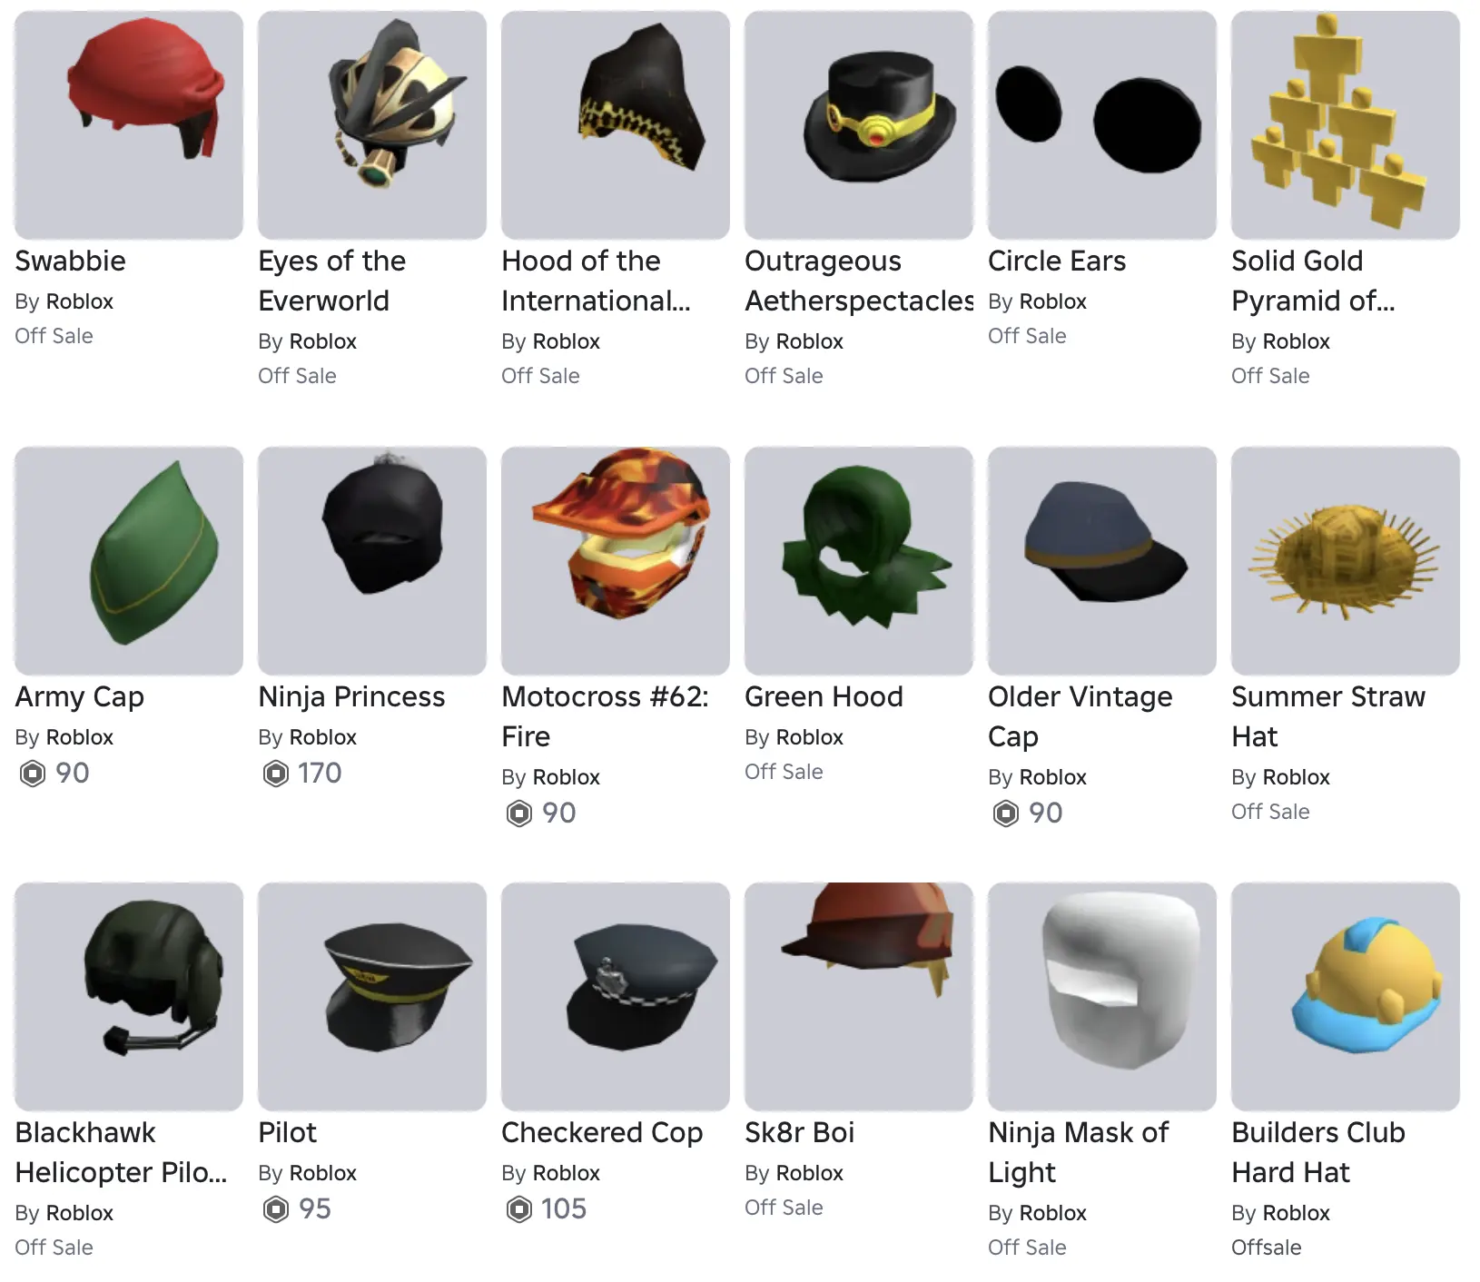The image size is (1480, 1282).
Task: View the Green Hood item image
Action: pyautogui.click(x=859, y=561)
